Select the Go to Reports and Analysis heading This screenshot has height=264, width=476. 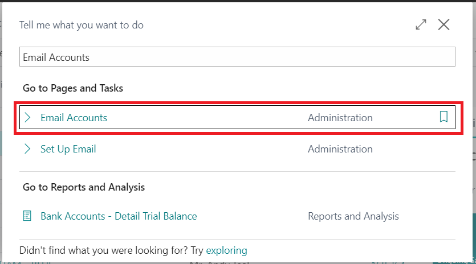coord(84,187)
